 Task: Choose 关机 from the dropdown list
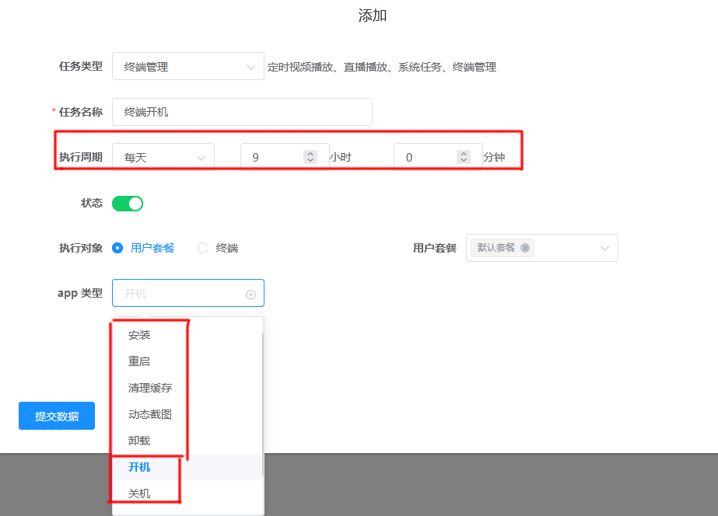(x=140, y=493)
